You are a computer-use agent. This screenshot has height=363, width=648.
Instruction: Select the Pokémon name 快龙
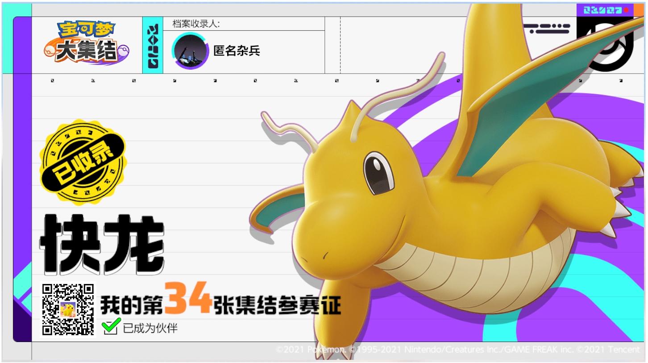tap(102, 244)
